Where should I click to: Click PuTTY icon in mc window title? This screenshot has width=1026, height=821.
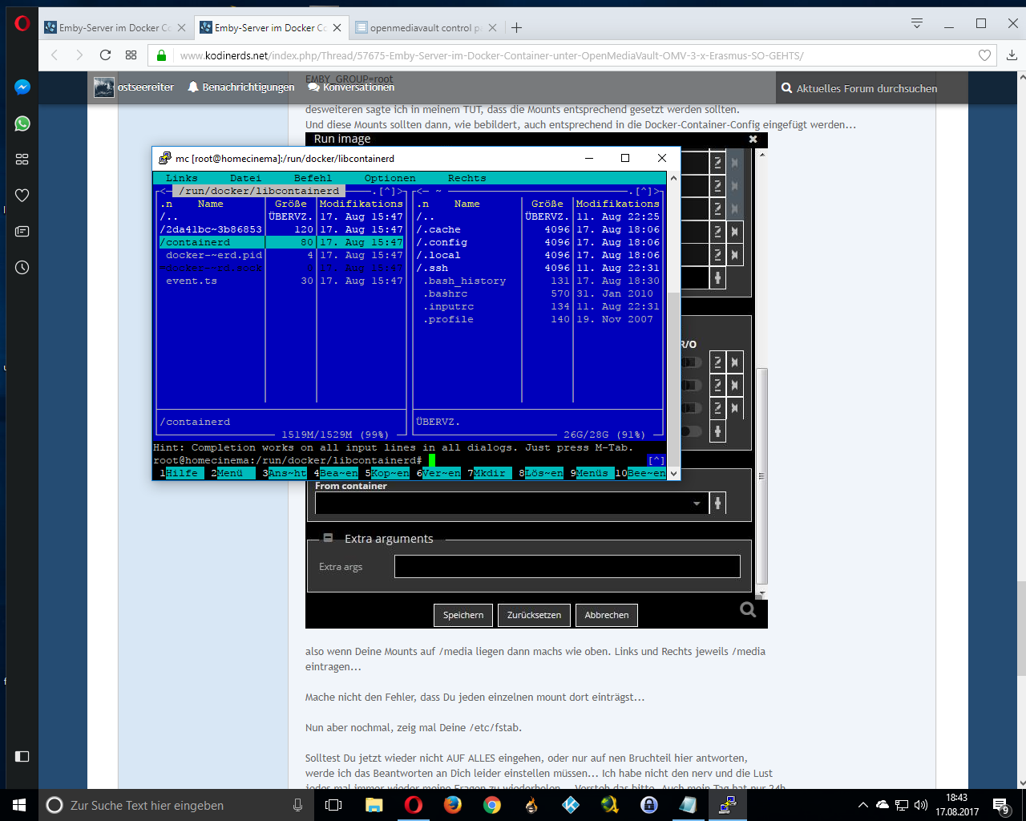point(165,158)
